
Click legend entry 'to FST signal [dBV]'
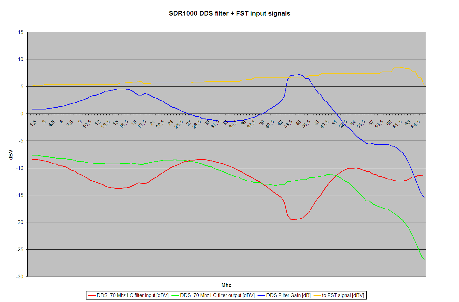point(343,295)
